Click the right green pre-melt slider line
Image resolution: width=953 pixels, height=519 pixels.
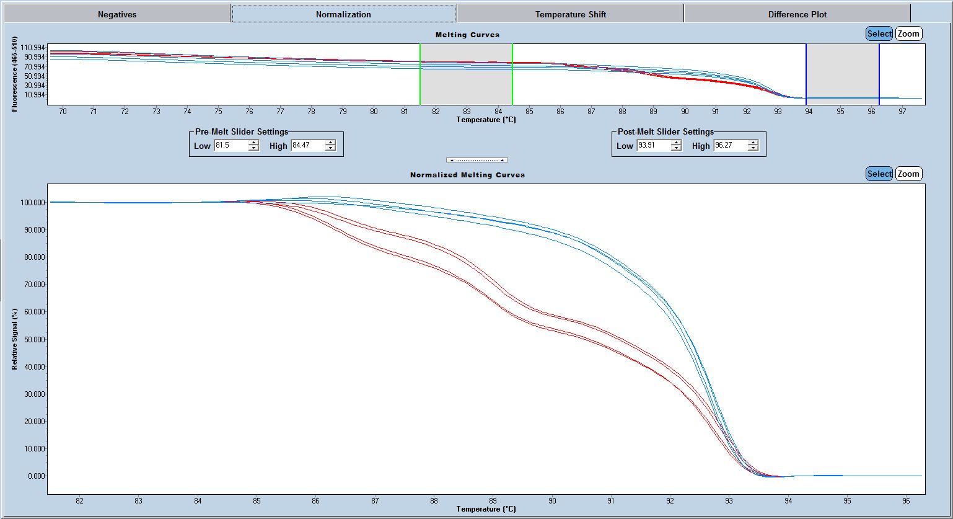[x=512, y=74]
